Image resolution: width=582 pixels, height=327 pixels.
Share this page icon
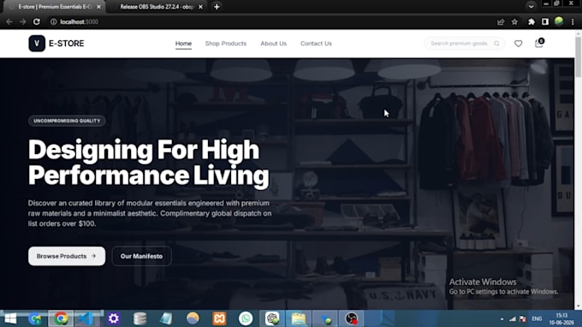501,22
